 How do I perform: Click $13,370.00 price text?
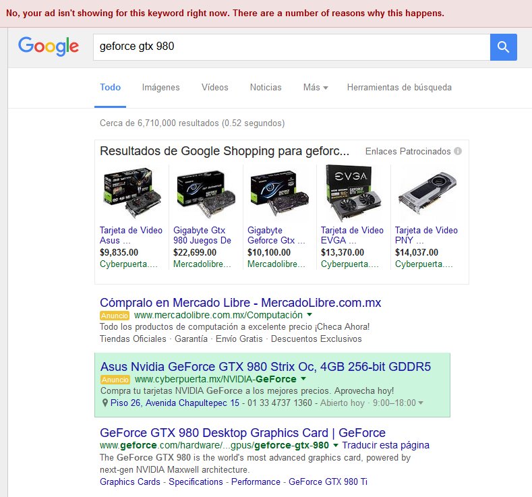(x=343, y=252)
